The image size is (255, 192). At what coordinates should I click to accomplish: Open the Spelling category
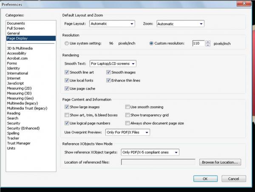[13, 133]
